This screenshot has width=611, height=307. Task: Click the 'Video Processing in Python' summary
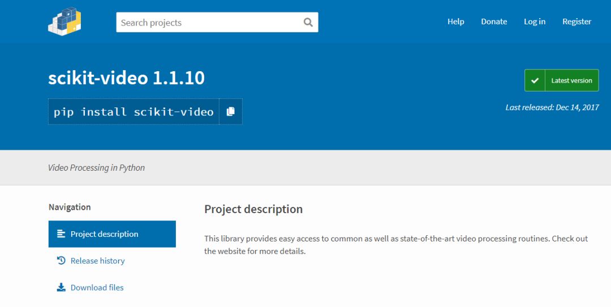click(96, 168)
